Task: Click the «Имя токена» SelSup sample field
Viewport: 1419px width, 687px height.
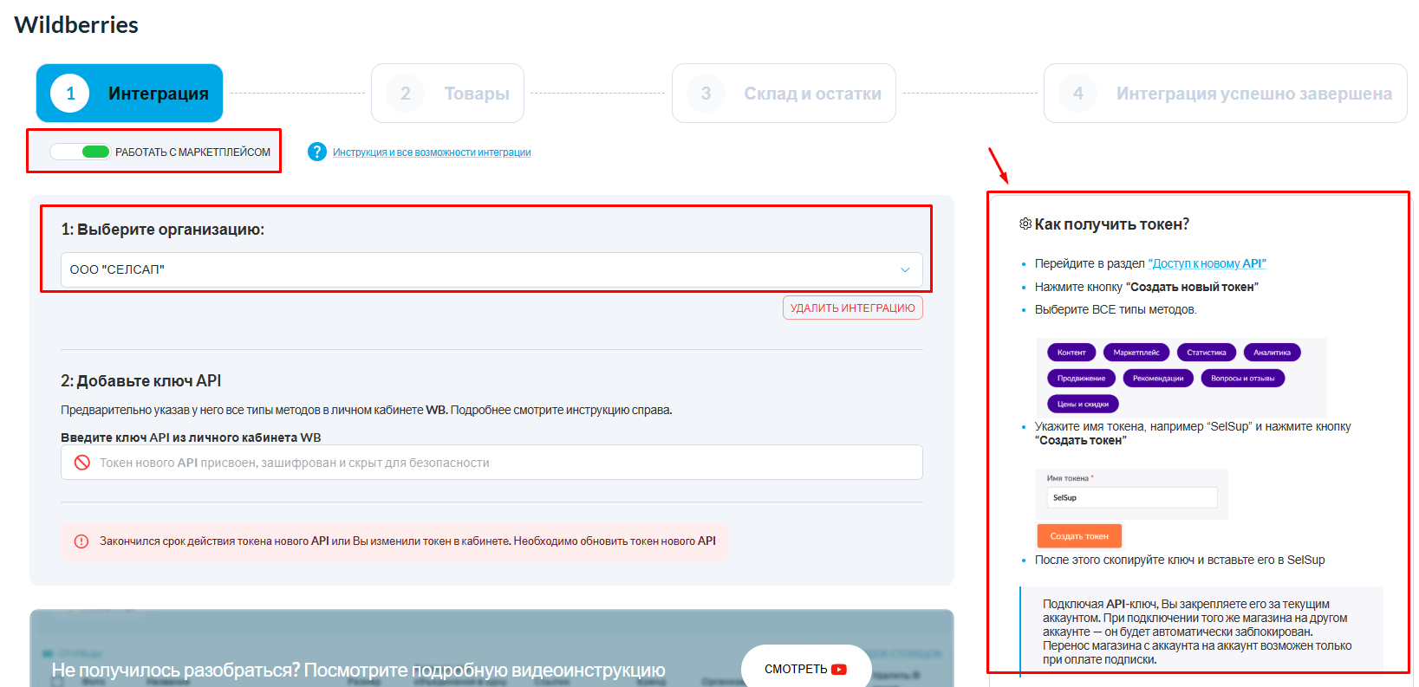Action: (1132, 497)
